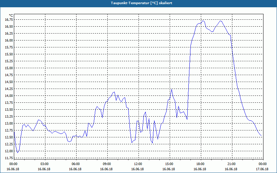Select the 13,75 y-axis label
Image resolution: width=277 pixels, height=173 pixels.
click(9, 102)
